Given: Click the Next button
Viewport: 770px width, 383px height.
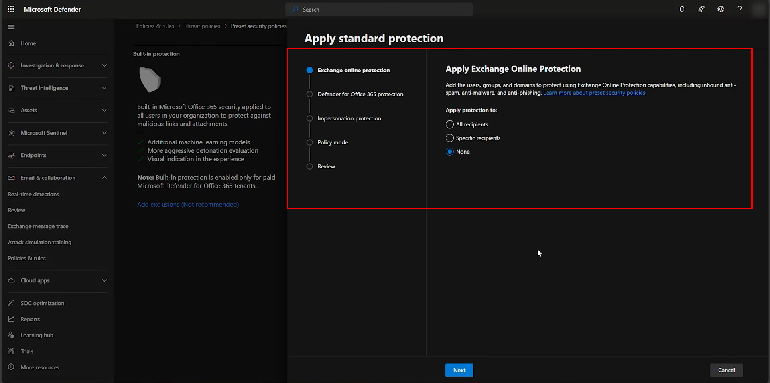Looking at the screenshot, I should tap(459, 370).
